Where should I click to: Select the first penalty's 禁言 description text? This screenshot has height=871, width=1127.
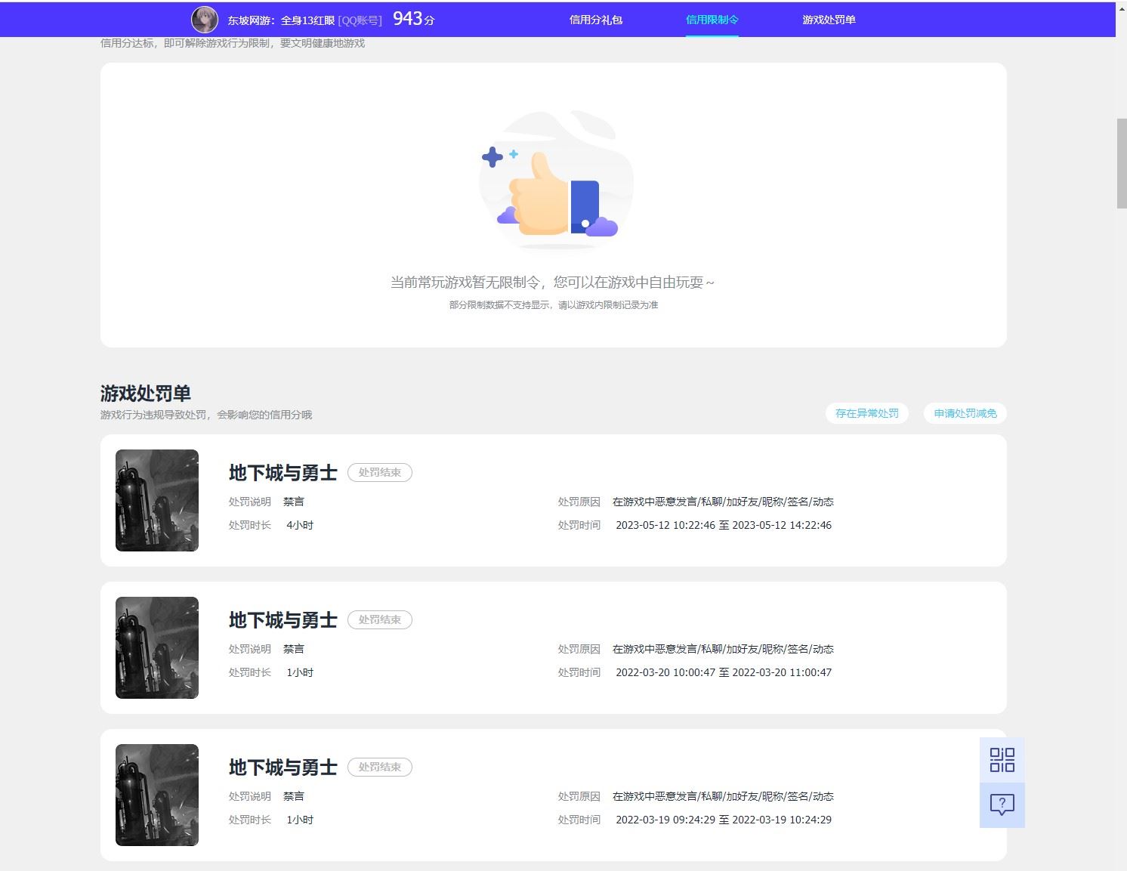(x=295, y=501)
